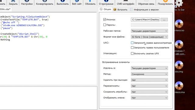The width and height of the screenshot is (195, 110).
Task: Check Запросить права администратора
Action: tap(132, 43)
